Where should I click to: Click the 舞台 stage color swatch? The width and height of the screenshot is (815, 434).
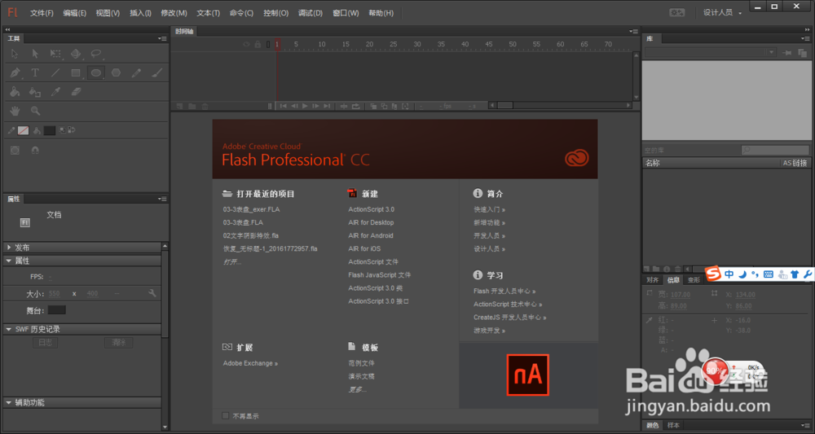(57, 310)
